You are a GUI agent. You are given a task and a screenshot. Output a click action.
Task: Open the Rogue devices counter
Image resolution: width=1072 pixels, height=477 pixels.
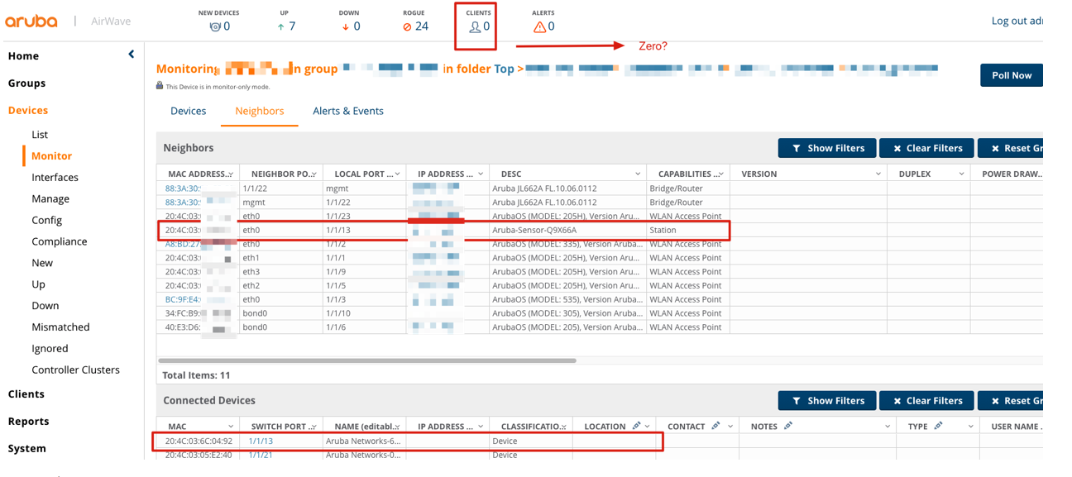point(414,21)
